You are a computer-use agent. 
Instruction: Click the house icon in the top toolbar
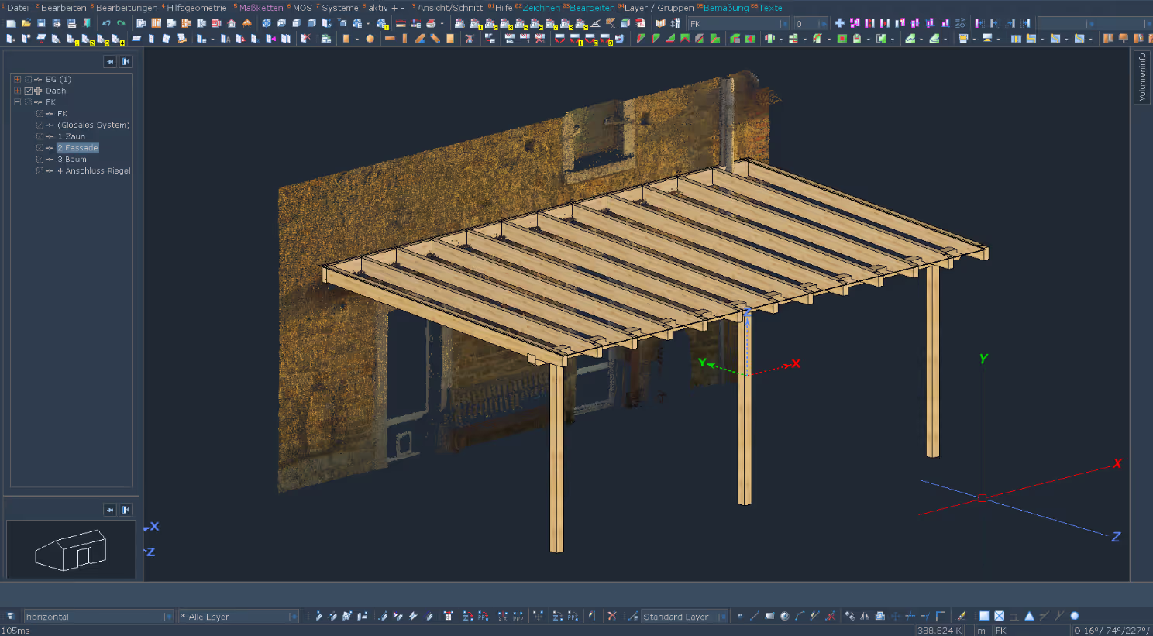click(231, 23)
